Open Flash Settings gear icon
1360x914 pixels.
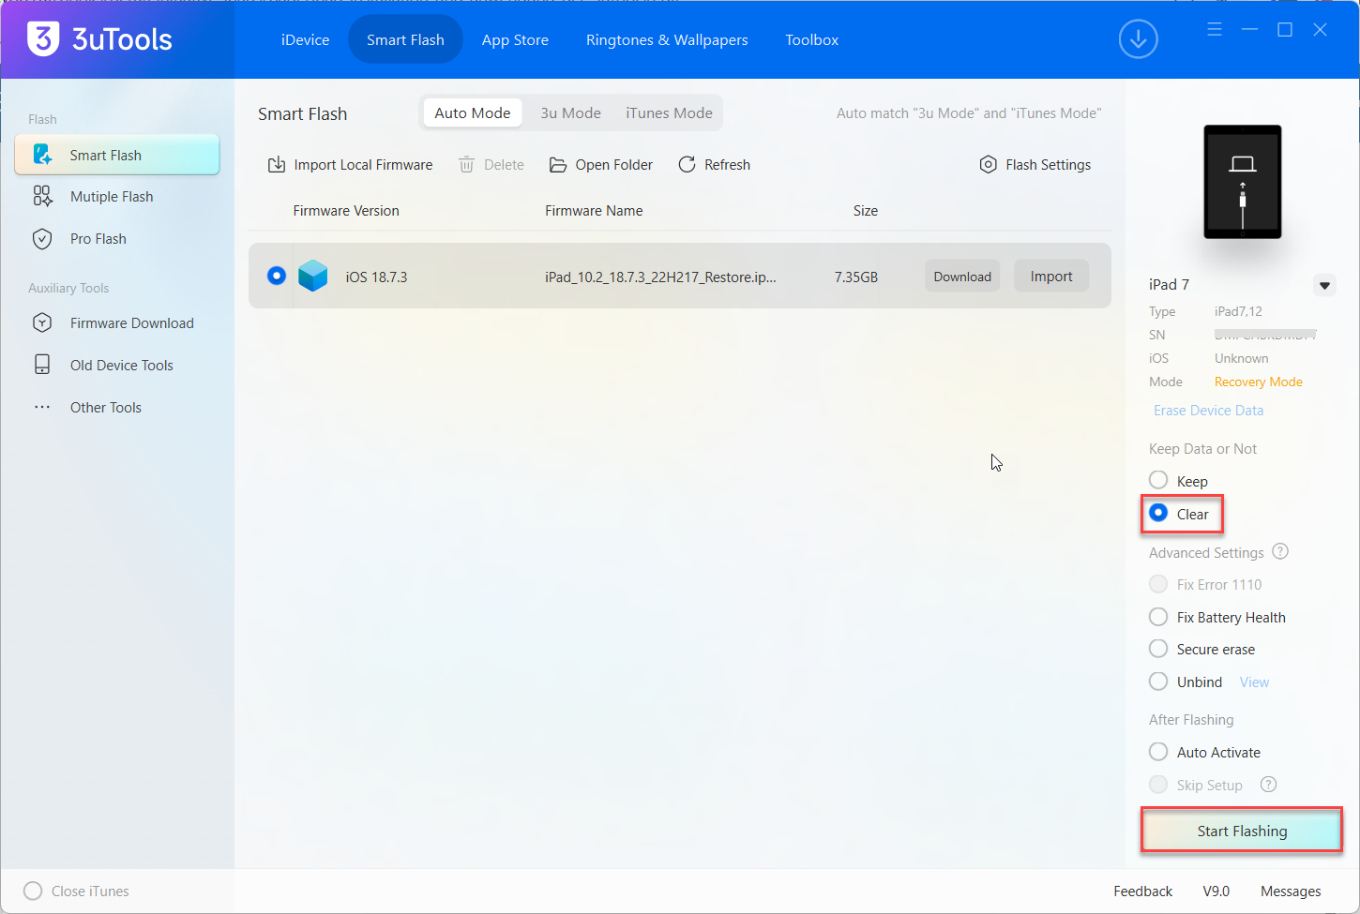[988, 165]
